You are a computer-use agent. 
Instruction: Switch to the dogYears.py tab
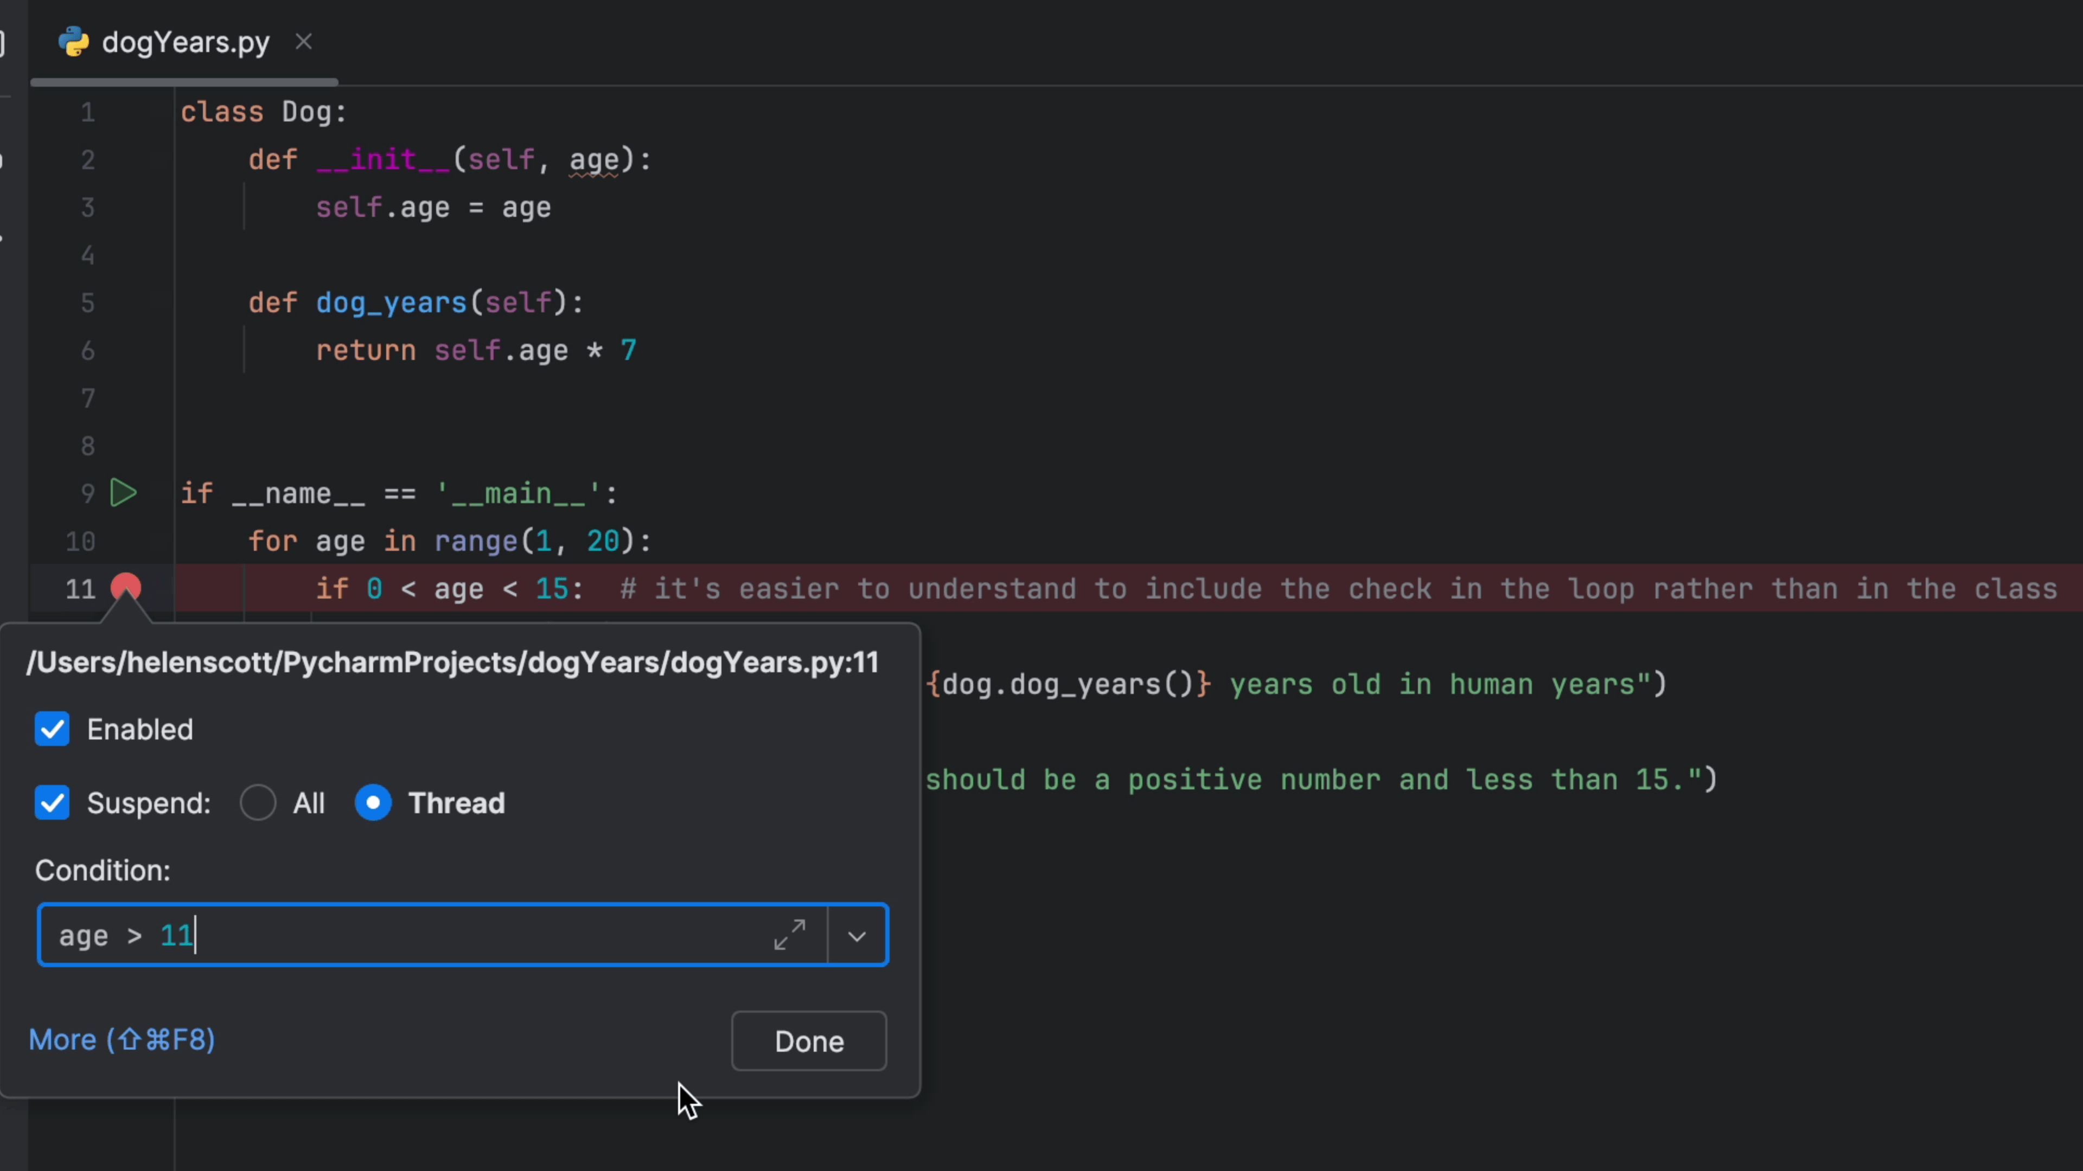pos(185,42)
